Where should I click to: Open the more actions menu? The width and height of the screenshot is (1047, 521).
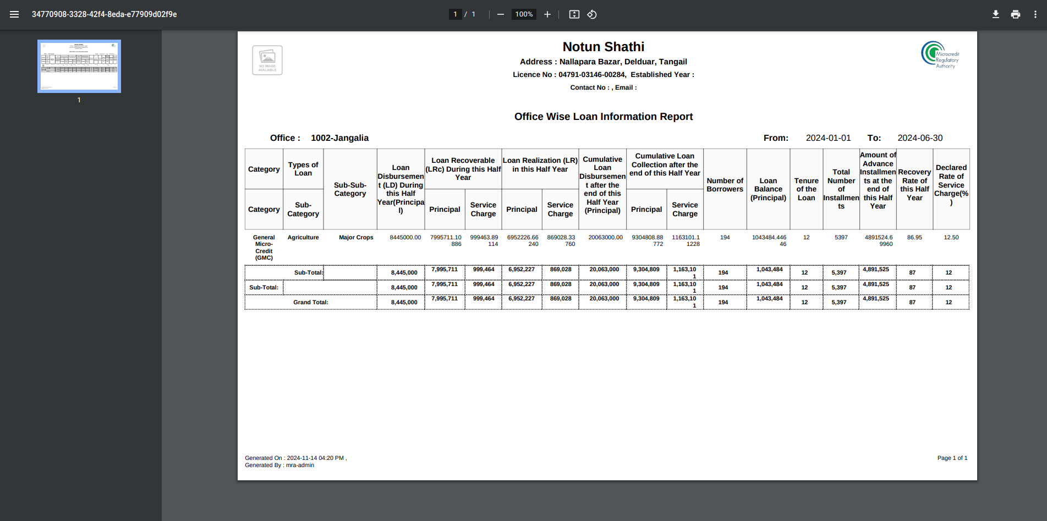click(1035, 14)
